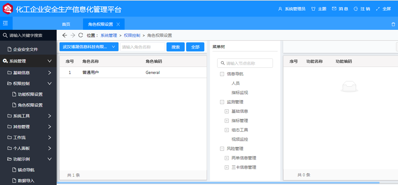Image resolution: width=398 pixels, height=185 pixels.
Task: Click the sidebar keyword search field
Action: tap(28, 35)
